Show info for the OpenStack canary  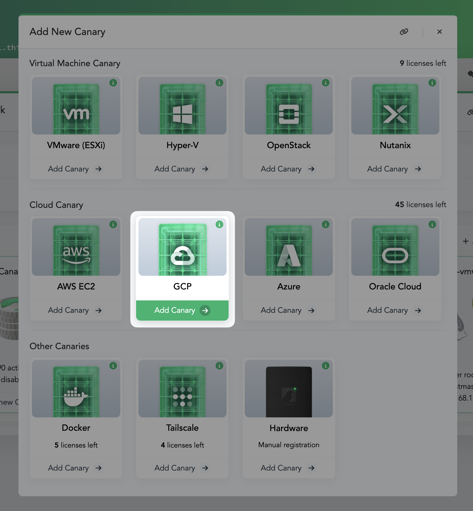tap(326, 83)
